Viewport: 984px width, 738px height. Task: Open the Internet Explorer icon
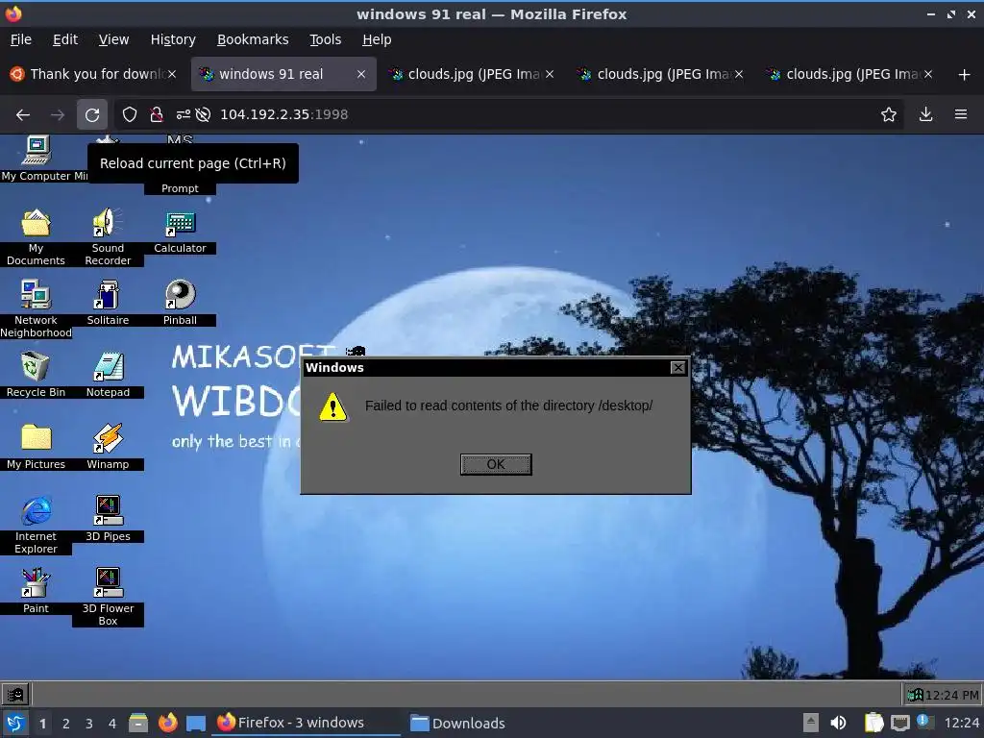[x=36, y=526]
